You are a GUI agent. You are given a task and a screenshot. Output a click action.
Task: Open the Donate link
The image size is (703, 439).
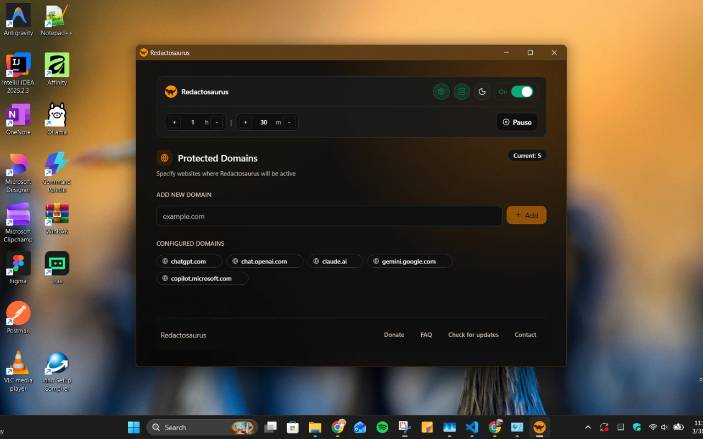394,335
